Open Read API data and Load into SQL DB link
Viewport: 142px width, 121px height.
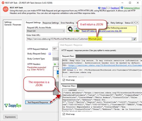pyautogui.click(x=102, y=31)
